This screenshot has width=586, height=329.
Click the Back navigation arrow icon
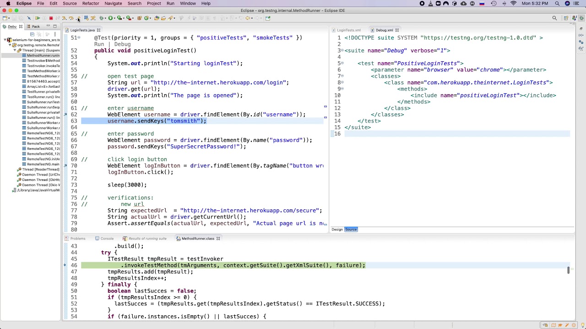point(247,18)
